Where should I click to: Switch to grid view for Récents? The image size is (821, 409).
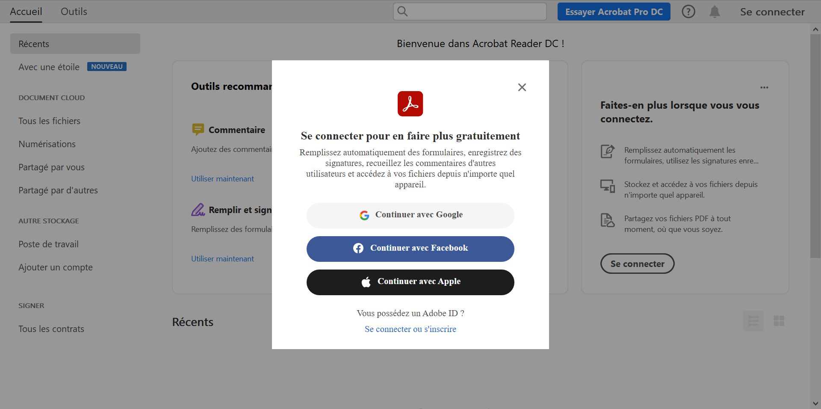[780, 321]
